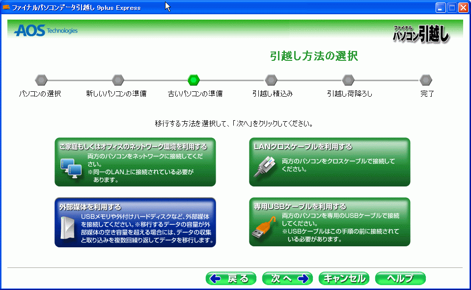Proceed with the 次へ button
Viewport: 471px width, 290px height.
pos(287,279)
